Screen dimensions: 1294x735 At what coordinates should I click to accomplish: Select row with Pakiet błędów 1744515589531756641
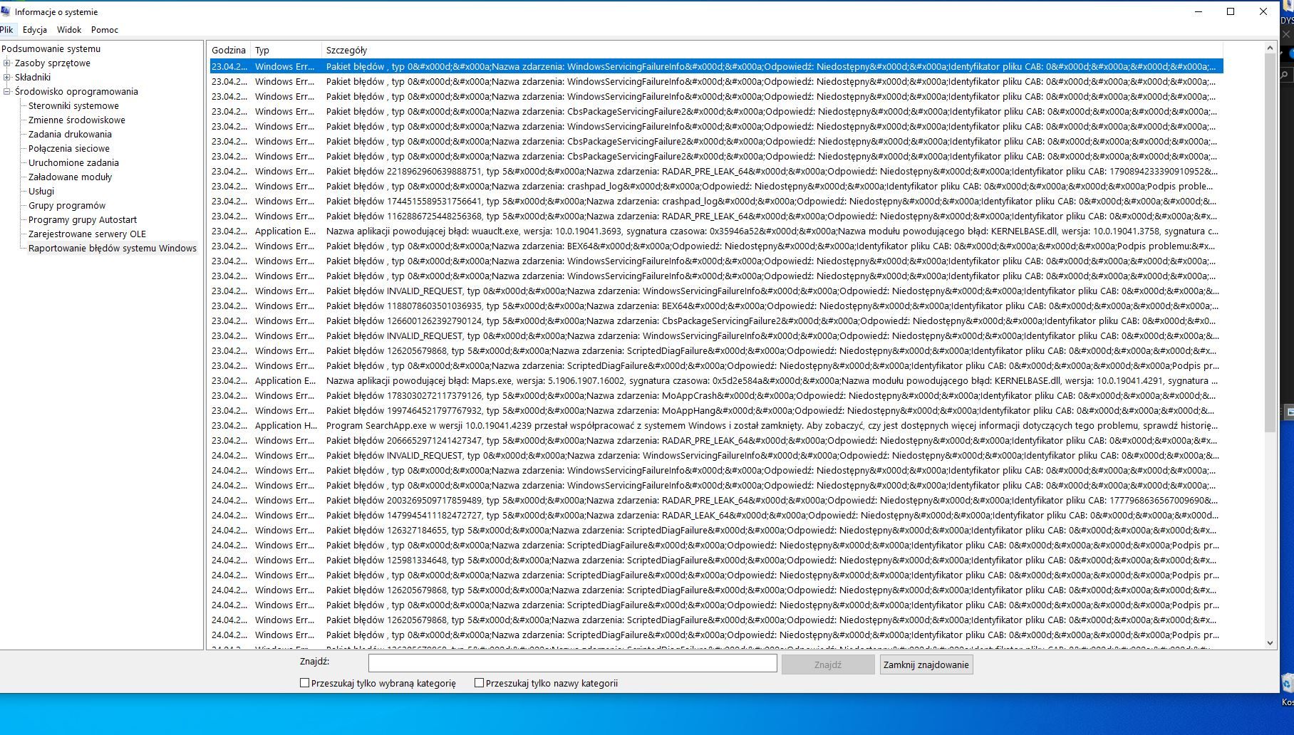[x=716, y=201]
